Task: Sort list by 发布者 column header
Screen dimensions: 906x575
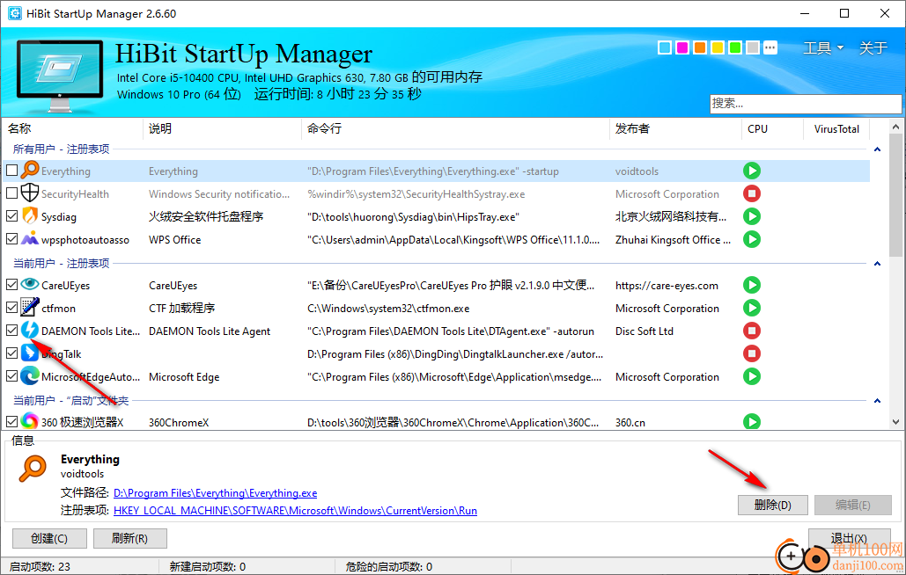Action: pos(675,128)
